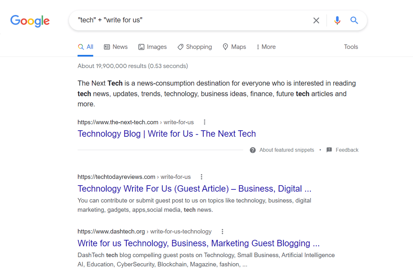
Task: Open the Tools menu
Action: tap(351, 47)
